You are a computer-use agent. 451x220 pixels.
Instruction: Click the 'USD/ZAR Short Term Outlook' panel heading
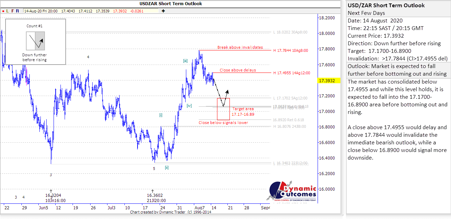pos(386,6)
